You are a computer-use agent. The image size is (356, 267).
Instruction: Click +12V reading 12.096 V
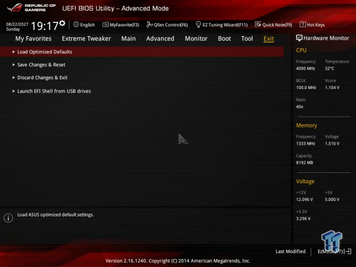pos(304,199)
